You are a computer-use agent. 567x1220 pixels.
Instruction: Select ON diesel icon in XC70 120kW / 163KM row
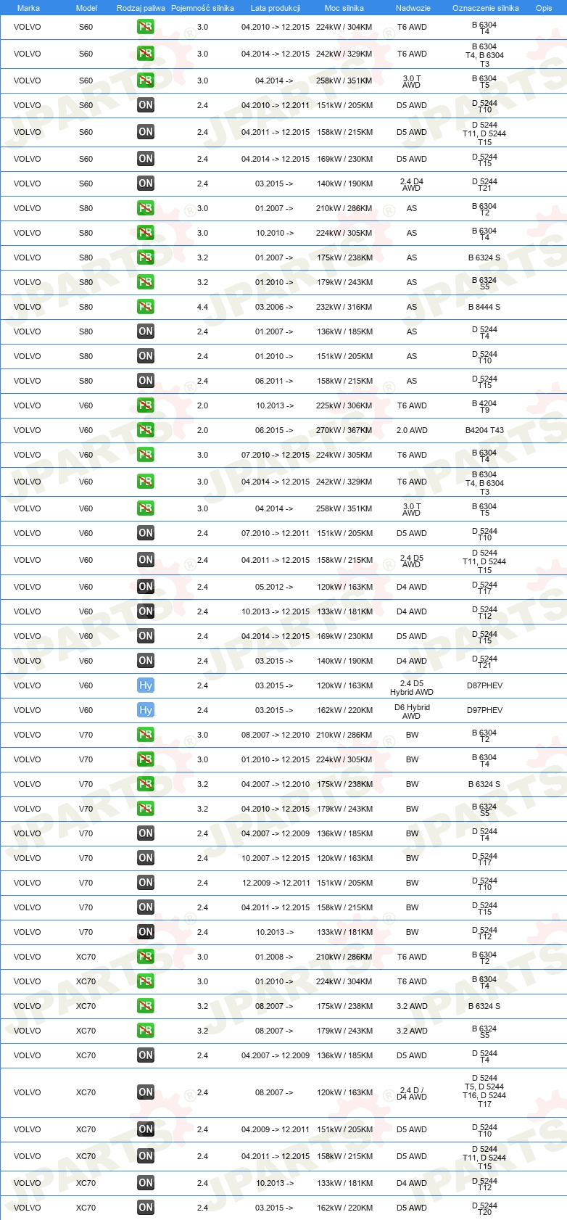click(x=146, y=1092)
